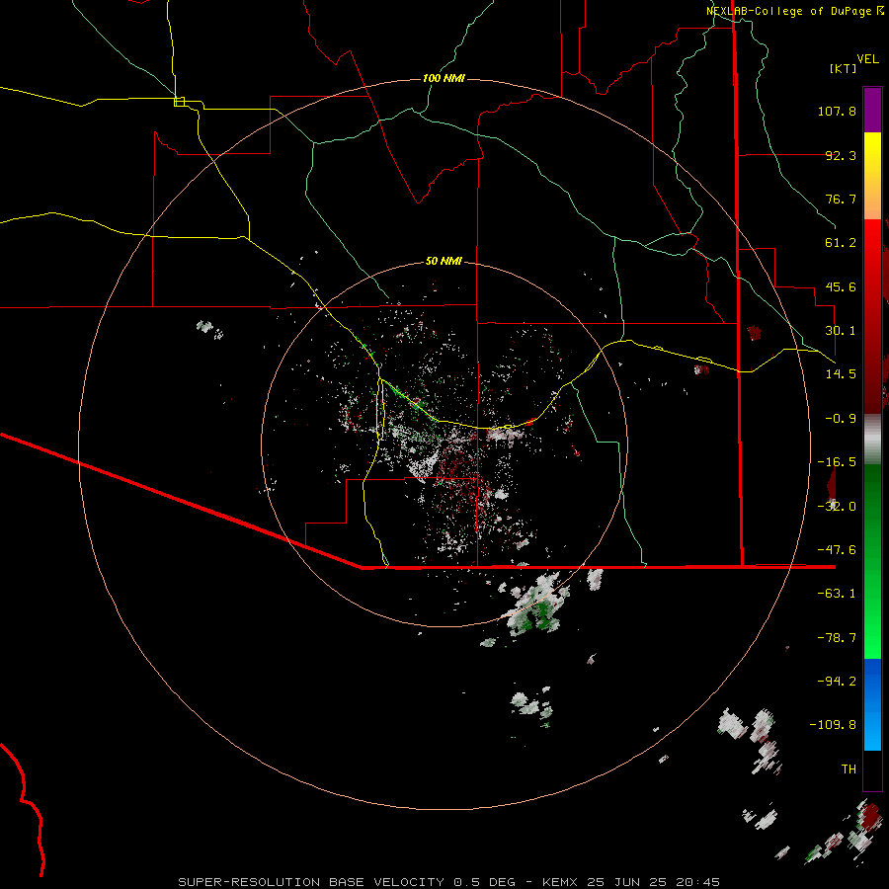The height and width of the screenshot is (889, 889).
Task: Select the -0.9 legend value
Action: click(x=841, y=419)
